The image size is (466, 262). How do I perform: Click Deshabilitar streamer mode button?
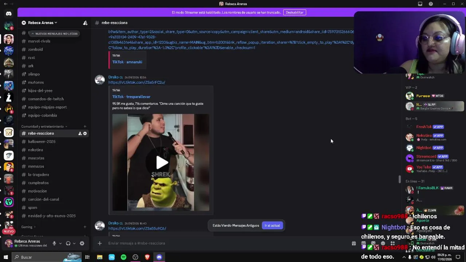(295, 12)
